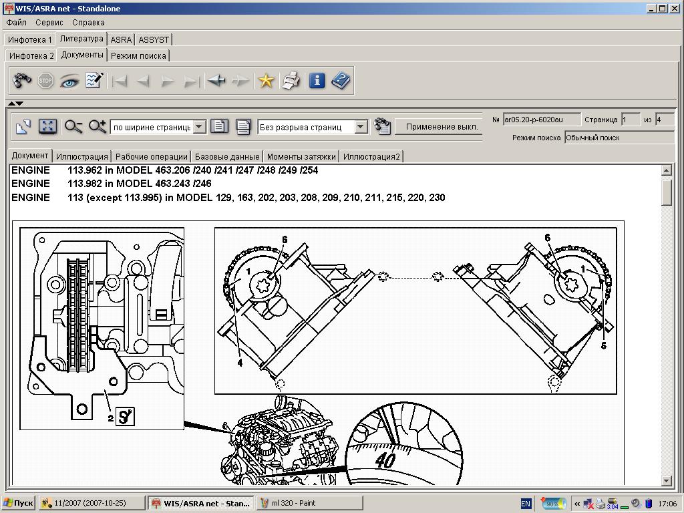684x513 pixels.
Task: Switch to the Моменты затяжки tab
Action: coord(301,157)
